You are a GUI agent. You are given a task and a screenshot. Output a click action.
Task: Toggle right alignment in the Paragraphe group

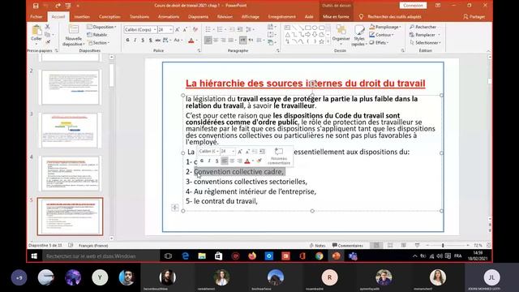pos(223,41)
